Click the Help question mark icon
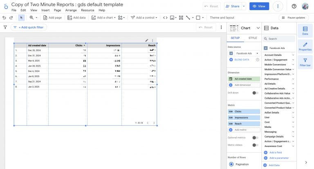314x169 pixels. coord(294,7)
